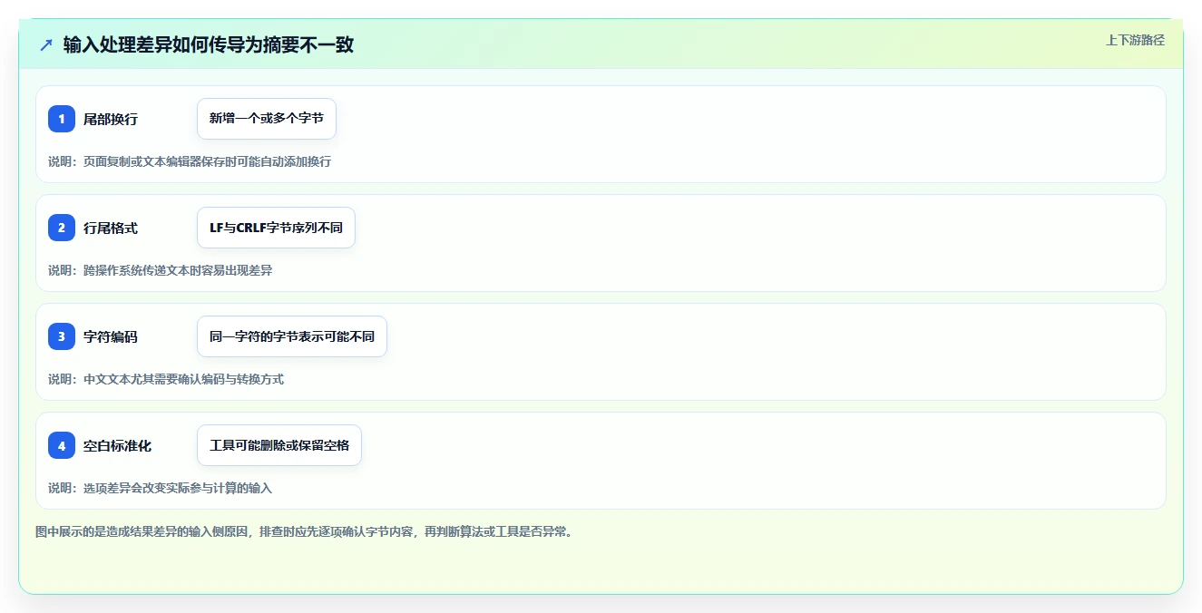
Task: Click the 上下游路径 label in the header
Action: click(1135, 40)
